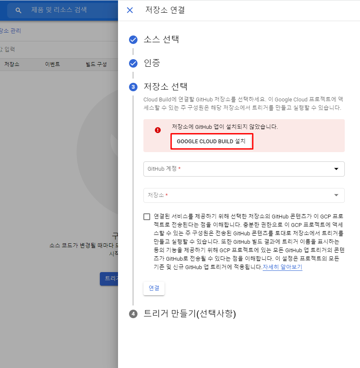Image resolution: width=360 pixels, height=368 pixels.
Task: Click the 연결 button
Action: coord(154,288)
